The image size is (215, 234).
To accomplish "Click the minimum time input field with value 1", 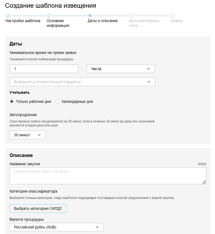I will 44,69.
